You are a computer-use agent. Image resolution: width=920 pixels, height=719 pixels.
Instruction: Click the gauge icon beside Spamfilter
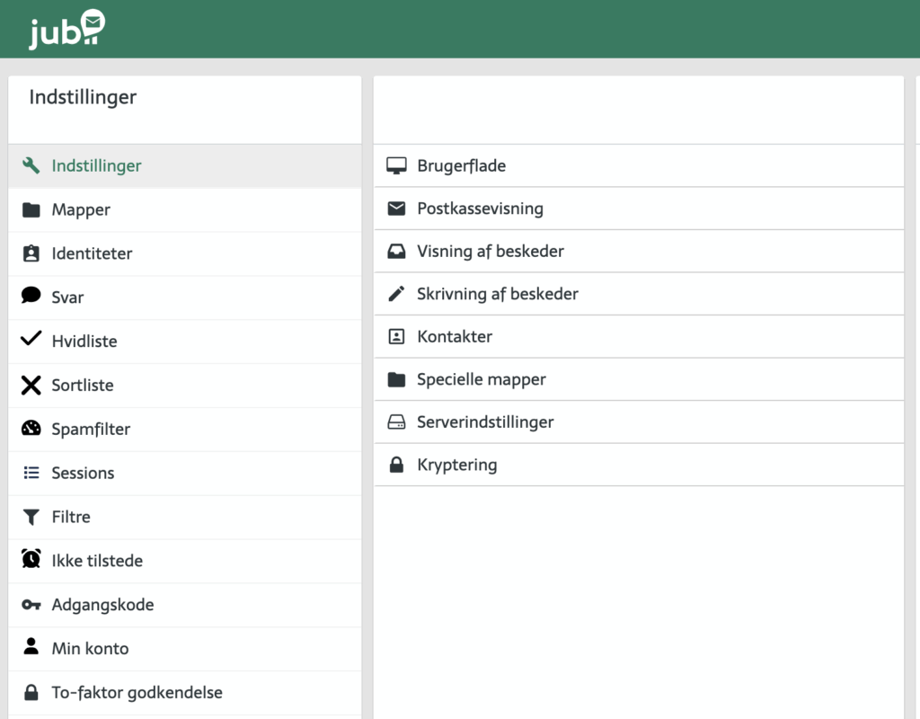[x=31, y=429]
